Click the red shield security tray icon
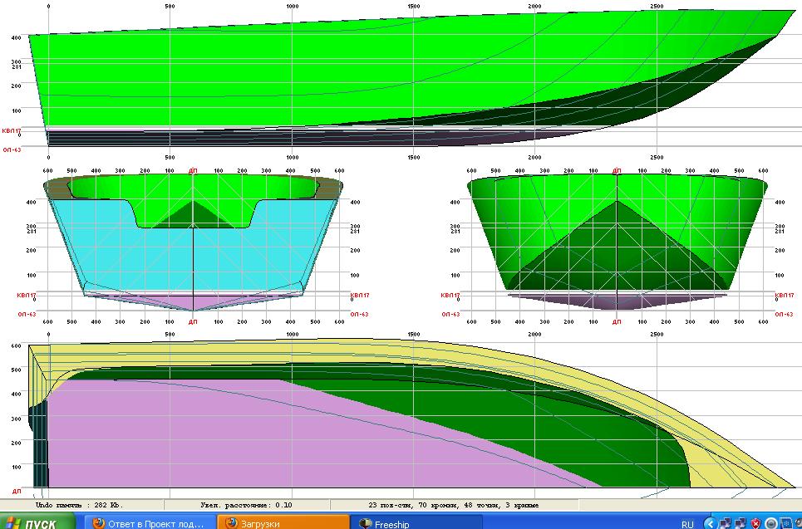802x529 pixels. click(x=755, y=524)
